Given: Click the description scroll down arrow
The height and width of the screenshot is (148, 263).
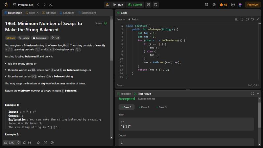Looking at the screenshot, I should 111,137.
